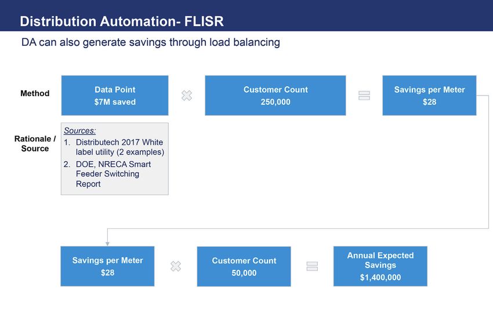
Task: Click the load balancing subtitle text
Action: click(x=151, y=42)
